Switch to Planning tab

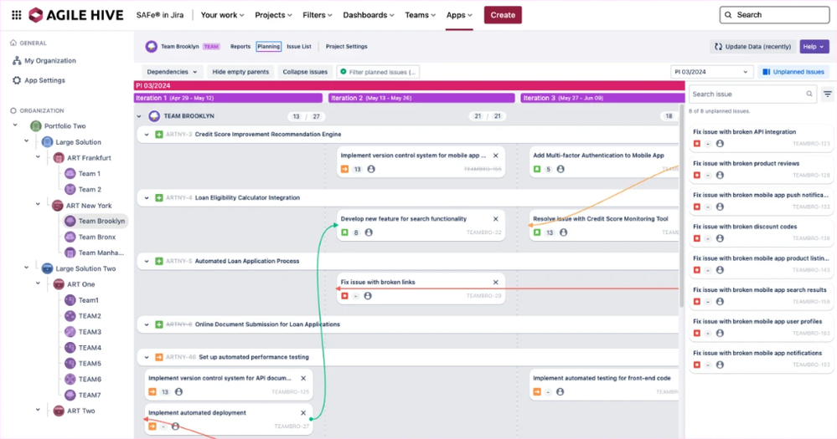(268, 46)
